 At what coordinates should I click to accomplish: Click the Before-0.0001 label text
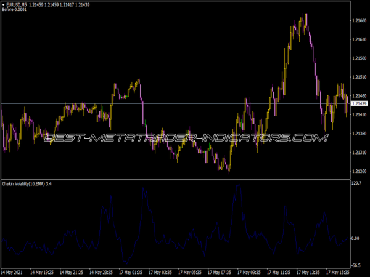[14, 10]
